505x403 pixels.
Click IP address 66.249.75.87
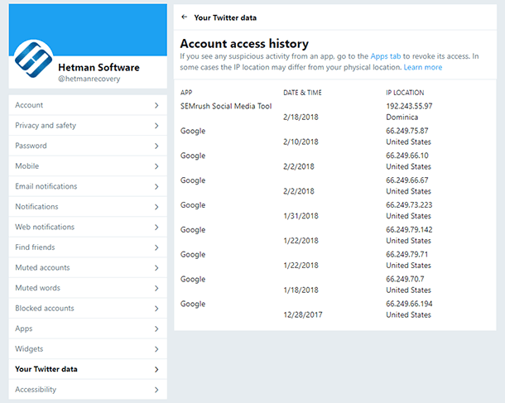407,131
